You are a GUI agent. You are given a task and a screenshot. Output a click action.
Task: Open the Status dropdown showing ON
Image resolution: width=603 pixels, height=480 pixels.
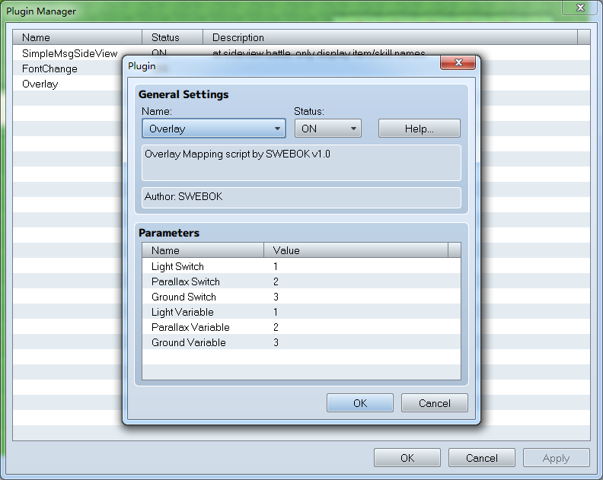point(327,129)
